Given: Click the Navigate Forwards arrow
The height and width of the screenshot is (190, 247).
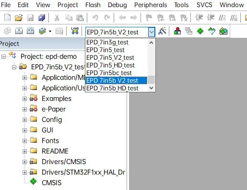Looking at the screenshot, I should [134, 18].
